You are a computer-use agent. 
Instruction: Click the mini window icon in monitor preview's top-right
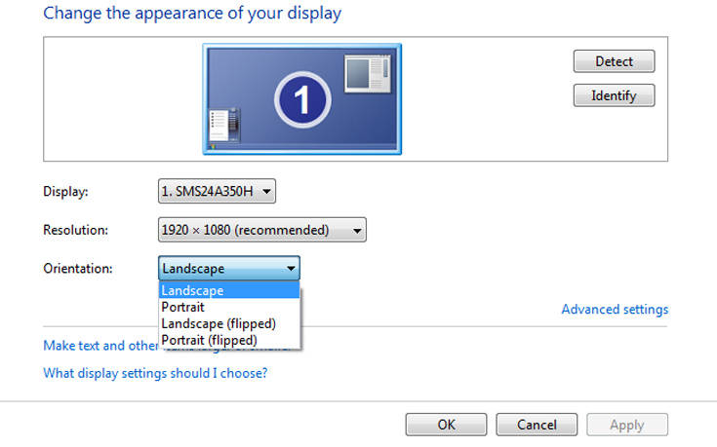coord(368,73)
